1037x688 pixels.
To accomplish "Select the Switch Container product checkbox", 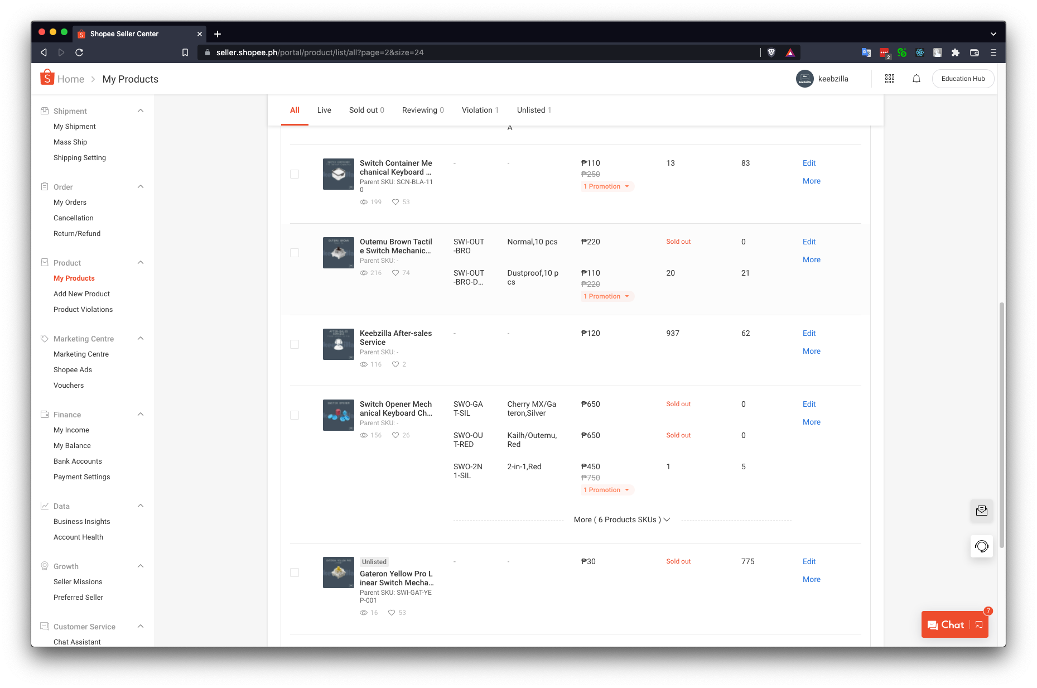I will pos(295,174).
